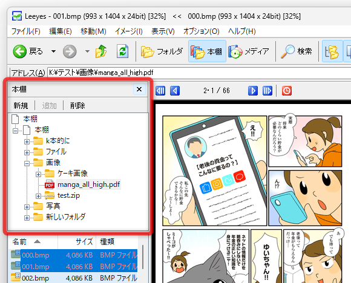Sort file list by 種類 column
The width and height of the screenshot is (351, 283).
point(117,242)
